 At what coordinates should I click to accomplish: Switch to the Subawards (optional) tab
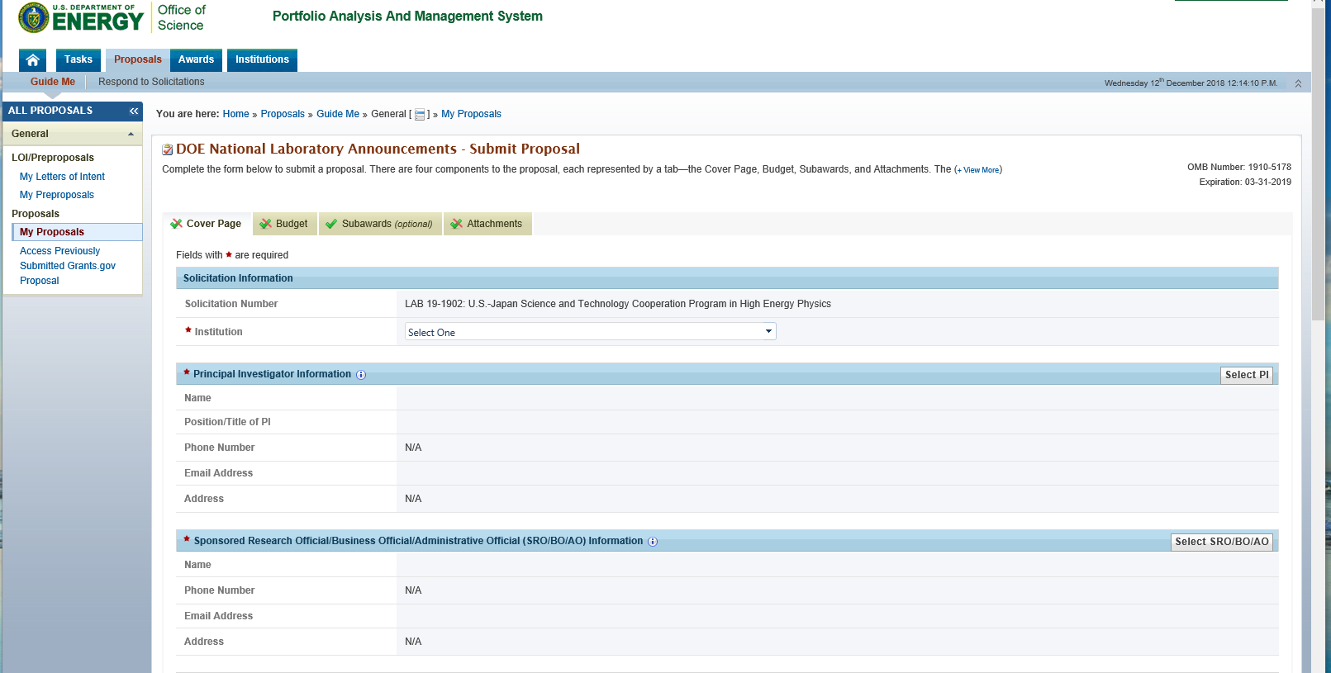(x=380, y=224)
